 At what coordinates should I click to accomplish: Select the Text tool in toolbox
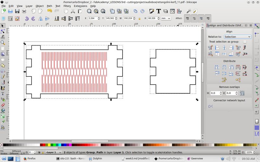3,94
